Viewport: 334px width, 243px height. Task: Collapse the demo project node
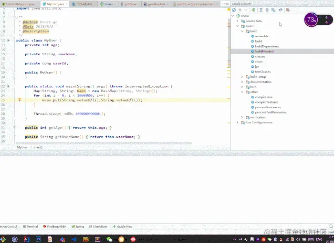(233, 16)
